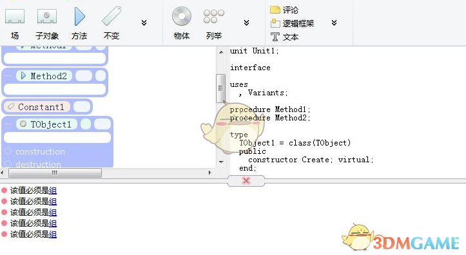This screenshot has height=255, width=466.
Task: Click the empty body field of Method2
Action: 55,89
